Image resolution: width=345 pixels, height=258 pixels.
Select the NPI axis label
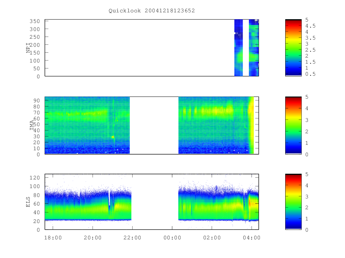click(28, 48)
